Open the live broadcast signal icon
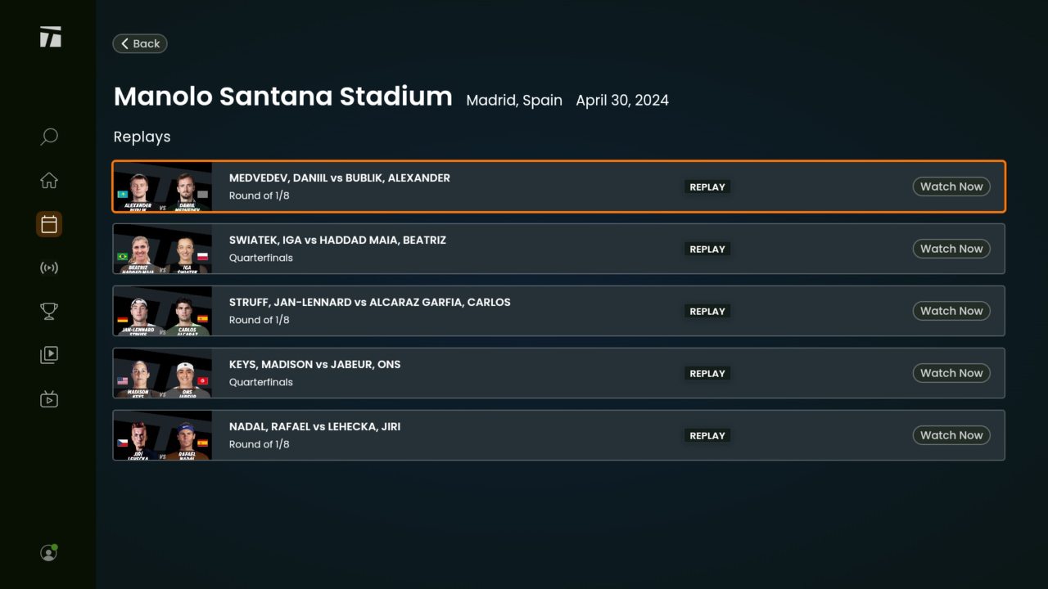 (49, 268)
